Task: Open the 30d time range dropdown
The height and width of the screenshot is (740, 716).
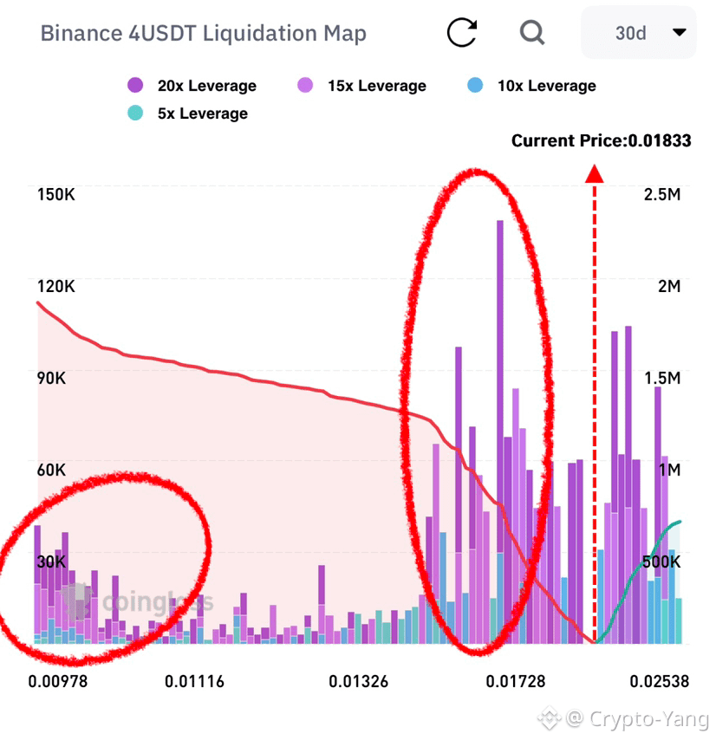Action: [638, 33]
